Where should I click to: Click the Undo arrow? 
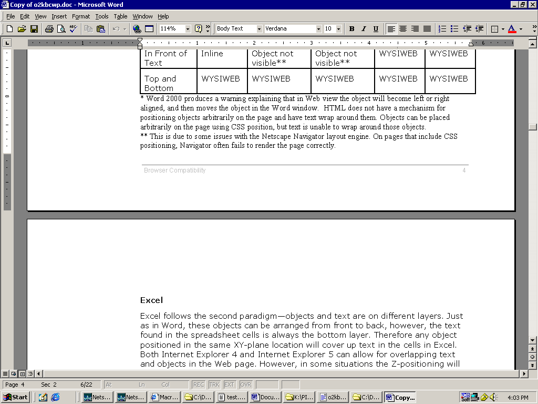pyautogui.click(x=116, y=29)
